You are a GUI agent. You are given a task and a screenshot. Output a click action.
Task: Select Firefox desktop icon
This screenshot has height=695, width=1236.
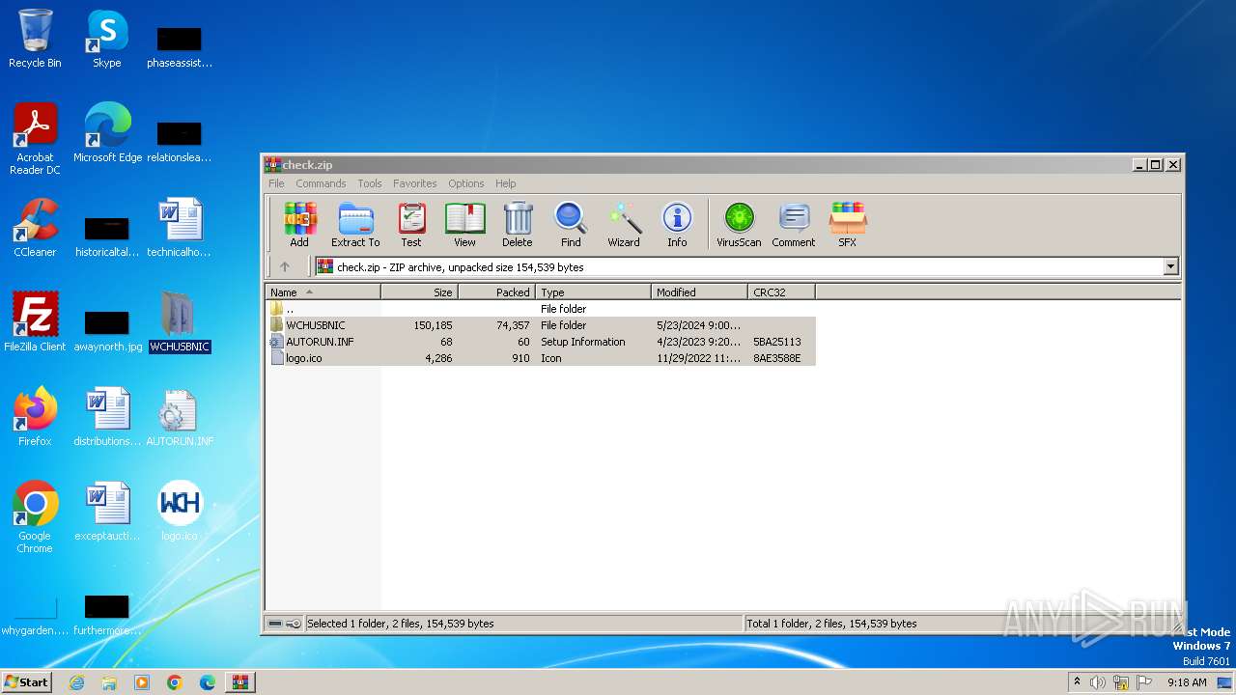tap(35, 417)
